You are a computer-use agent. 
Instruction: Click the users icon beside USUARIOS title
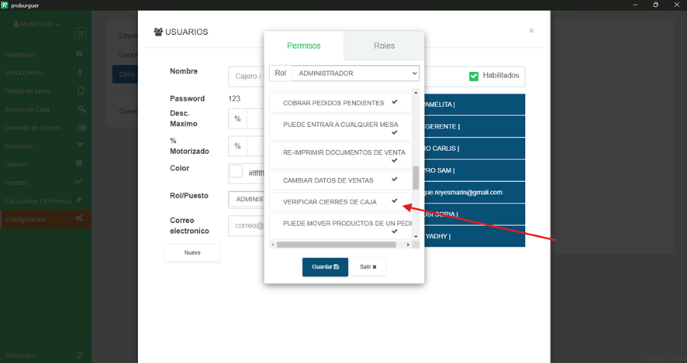158,32
